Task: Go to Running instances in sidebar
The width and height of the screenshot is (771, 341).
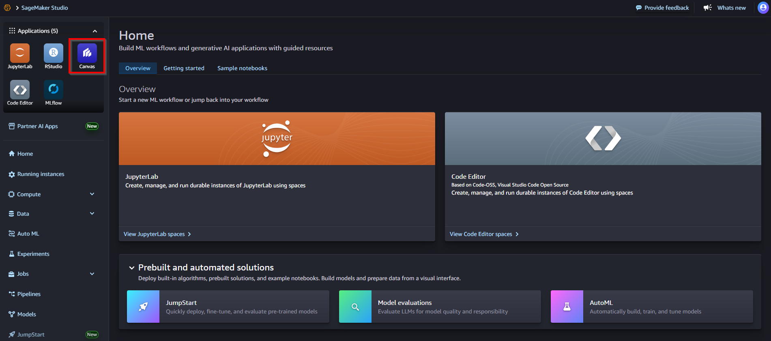Action: [x=41, y=174]
